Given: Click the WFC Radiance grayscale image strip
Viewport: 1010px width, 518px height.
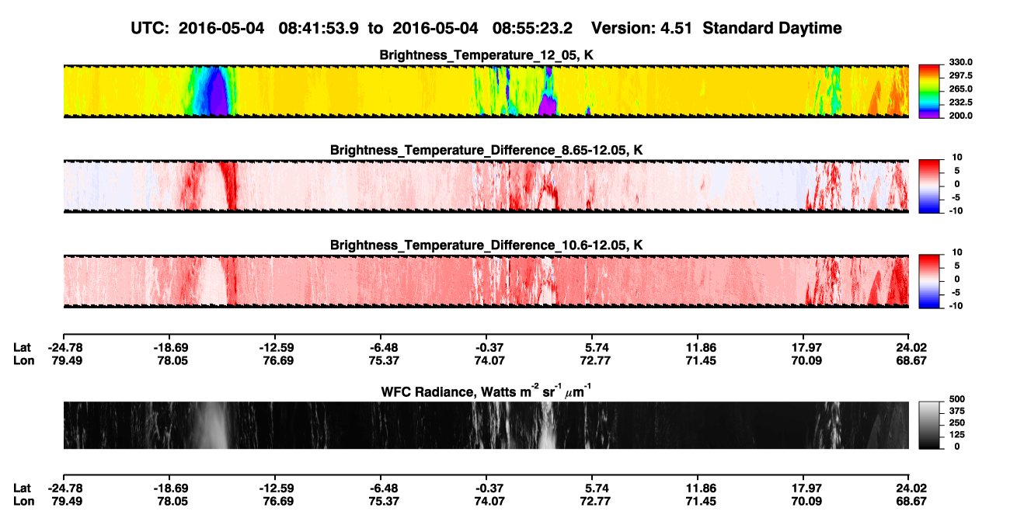Looking at the screenshot, I should [486, 426].
